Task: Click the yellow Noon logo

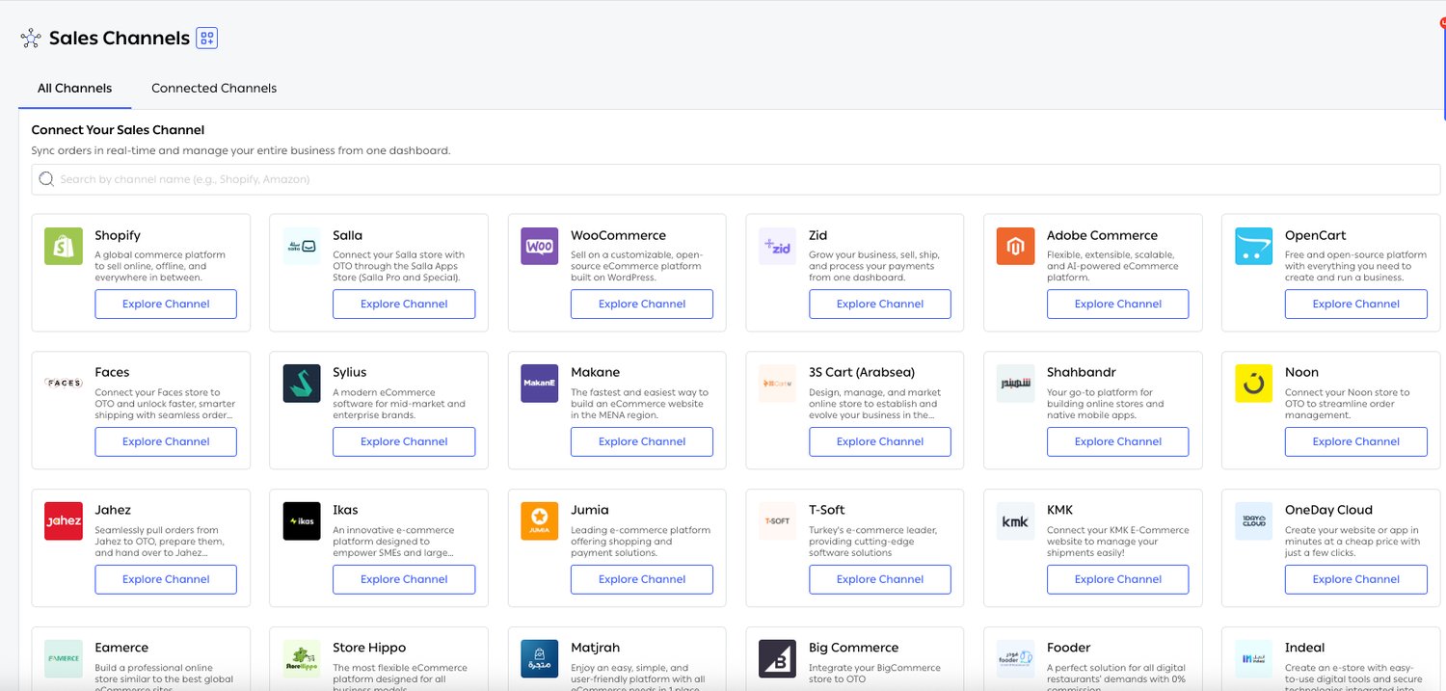Action: [1254, 384]
